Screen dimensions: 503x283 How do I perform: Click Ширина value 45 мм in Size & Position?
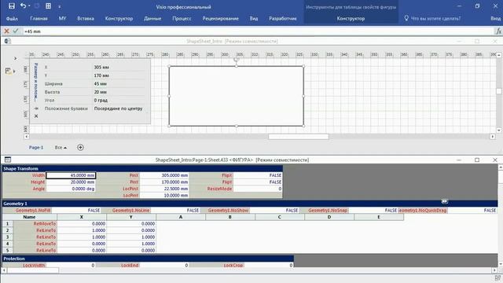[x=101, y=84]
